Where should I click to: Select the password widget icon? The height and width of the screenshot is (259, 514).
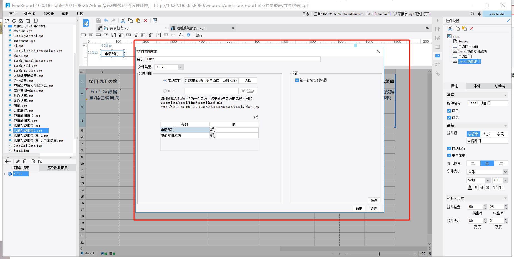[x=166, y=35]
